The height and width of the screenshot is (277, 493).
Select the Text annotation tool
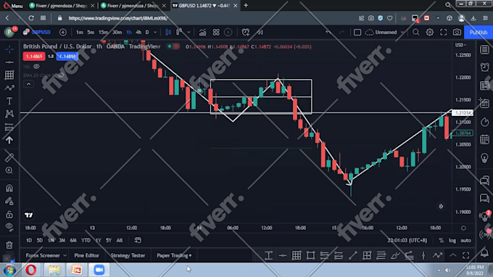coord(9,101)
